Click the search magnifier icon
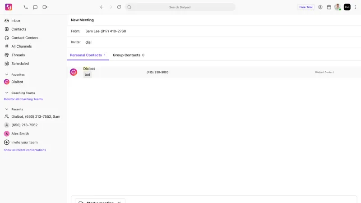The height and width of the screenshot is (203, 361). pyautogui.click(x=130, y=7)
